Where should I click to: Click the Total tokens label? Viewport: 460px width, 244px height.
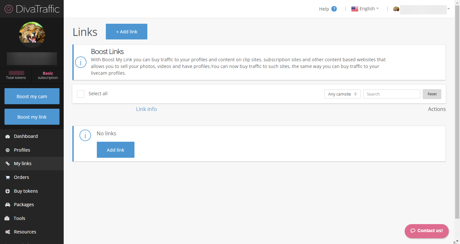tap(16, 78)
